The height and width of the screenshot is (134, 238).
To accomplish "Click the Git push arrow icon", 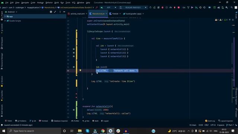I will (196, 7).
